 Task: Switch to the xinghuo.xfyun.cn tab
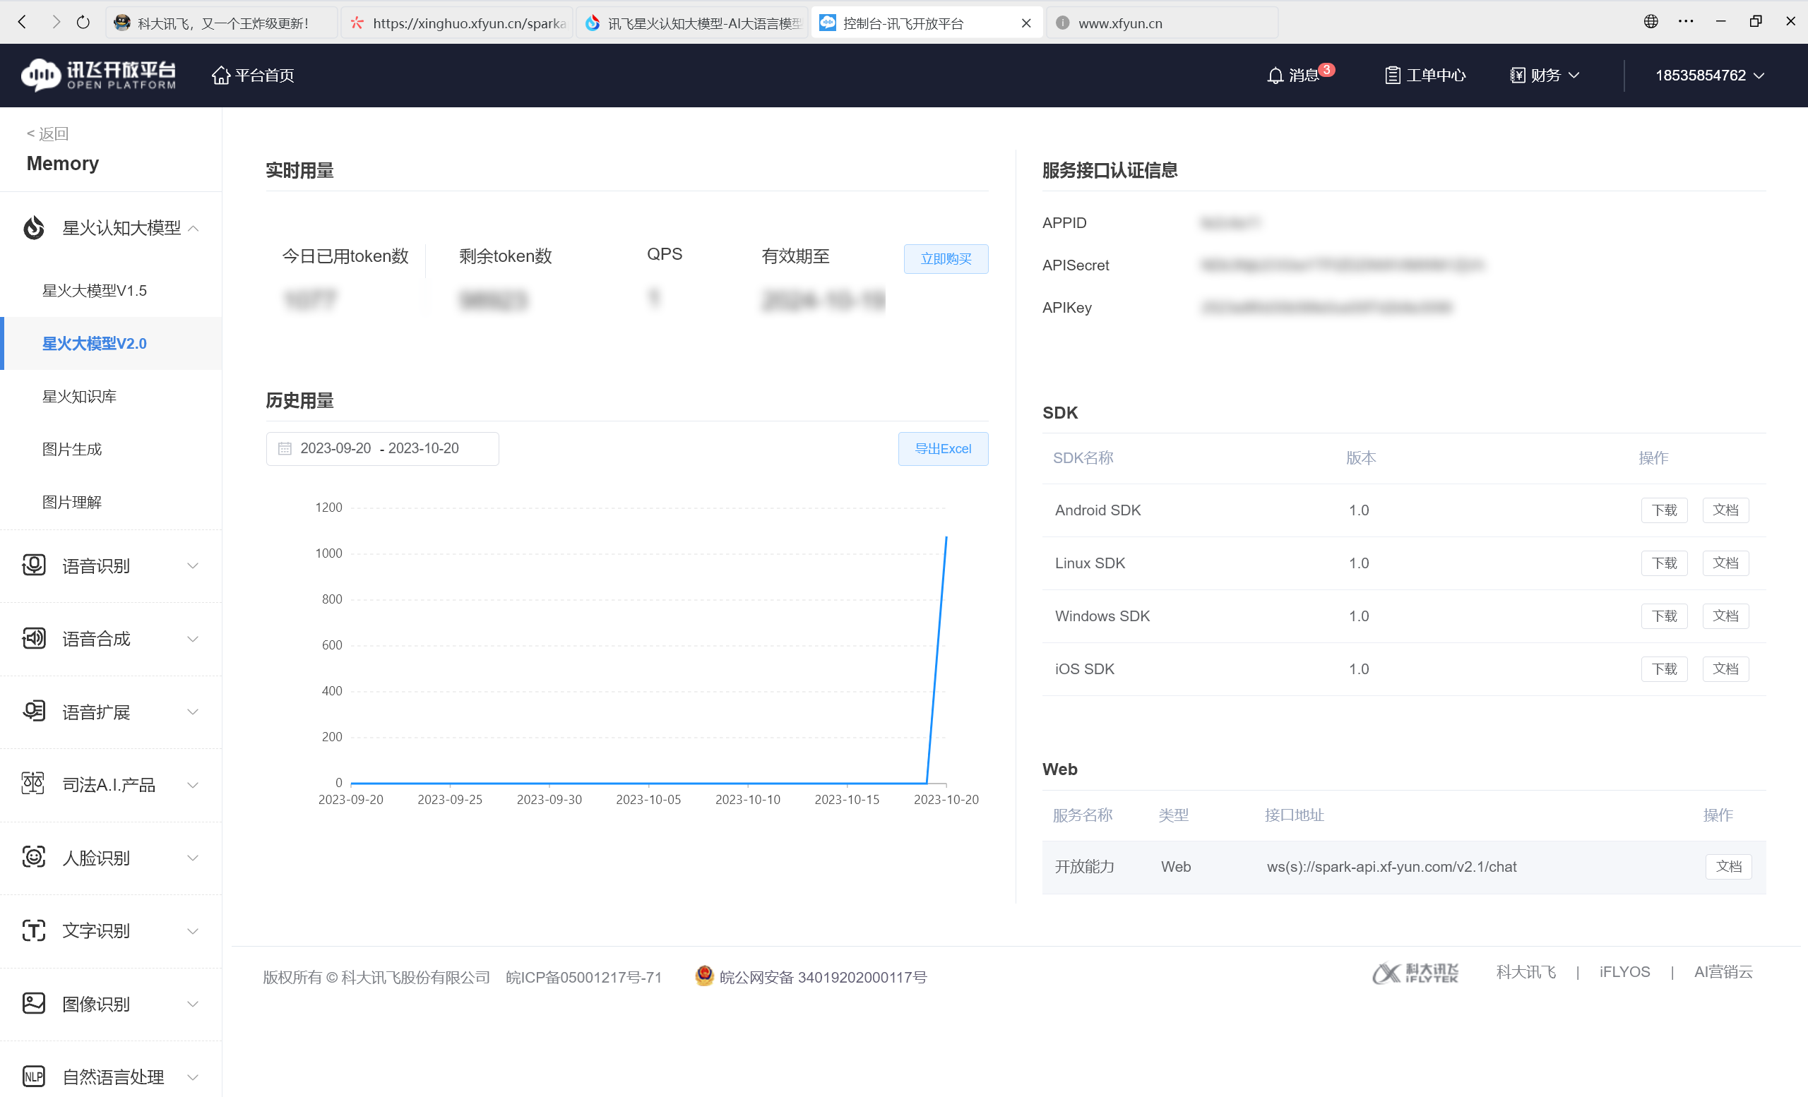[457, 23]
